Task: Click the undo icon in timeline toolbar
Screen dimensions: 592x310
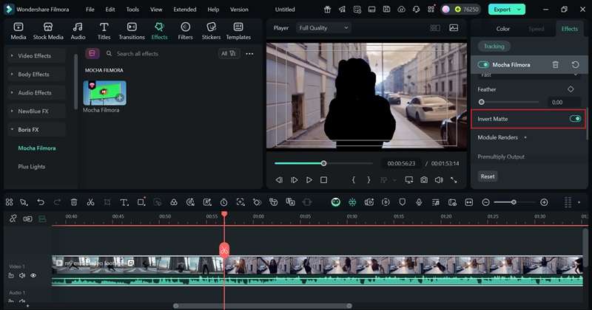Action: [41, 202]
